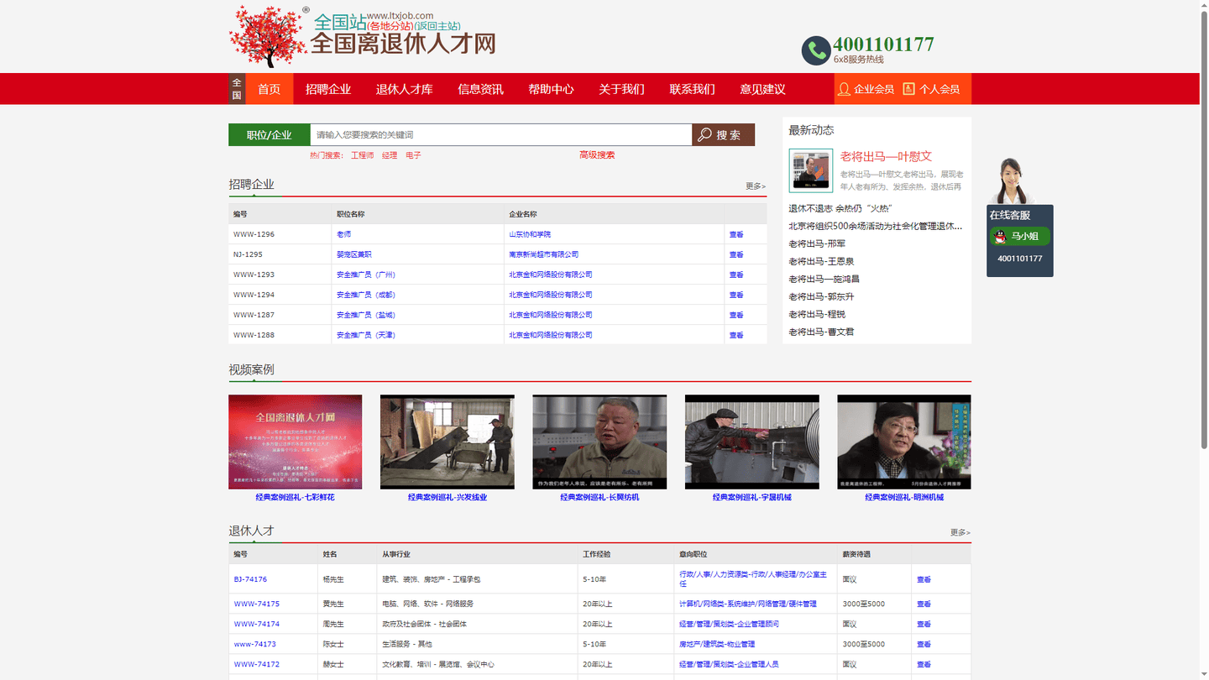Open job 安全推广员（天津）
Screen dimensions: 1209x680
click(x=366, y=335)
